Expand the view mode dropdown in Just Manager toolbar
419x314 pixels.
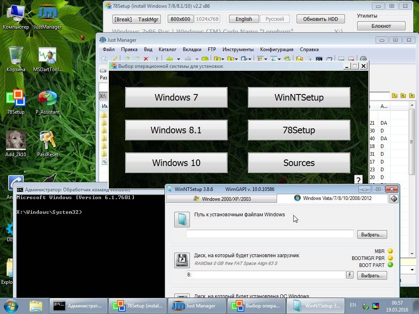click(x=266, y=59)
